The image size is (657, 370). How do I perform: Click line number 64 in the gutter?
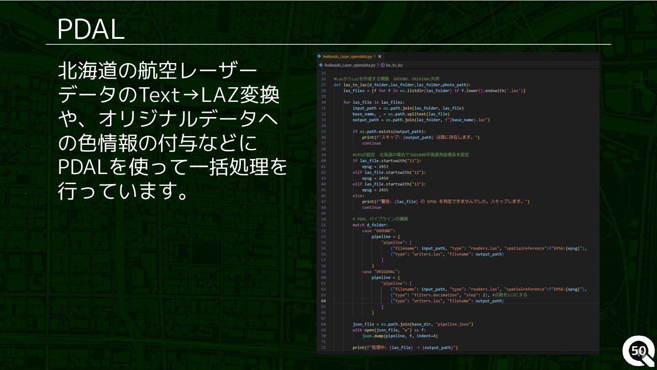coord(323,301)
